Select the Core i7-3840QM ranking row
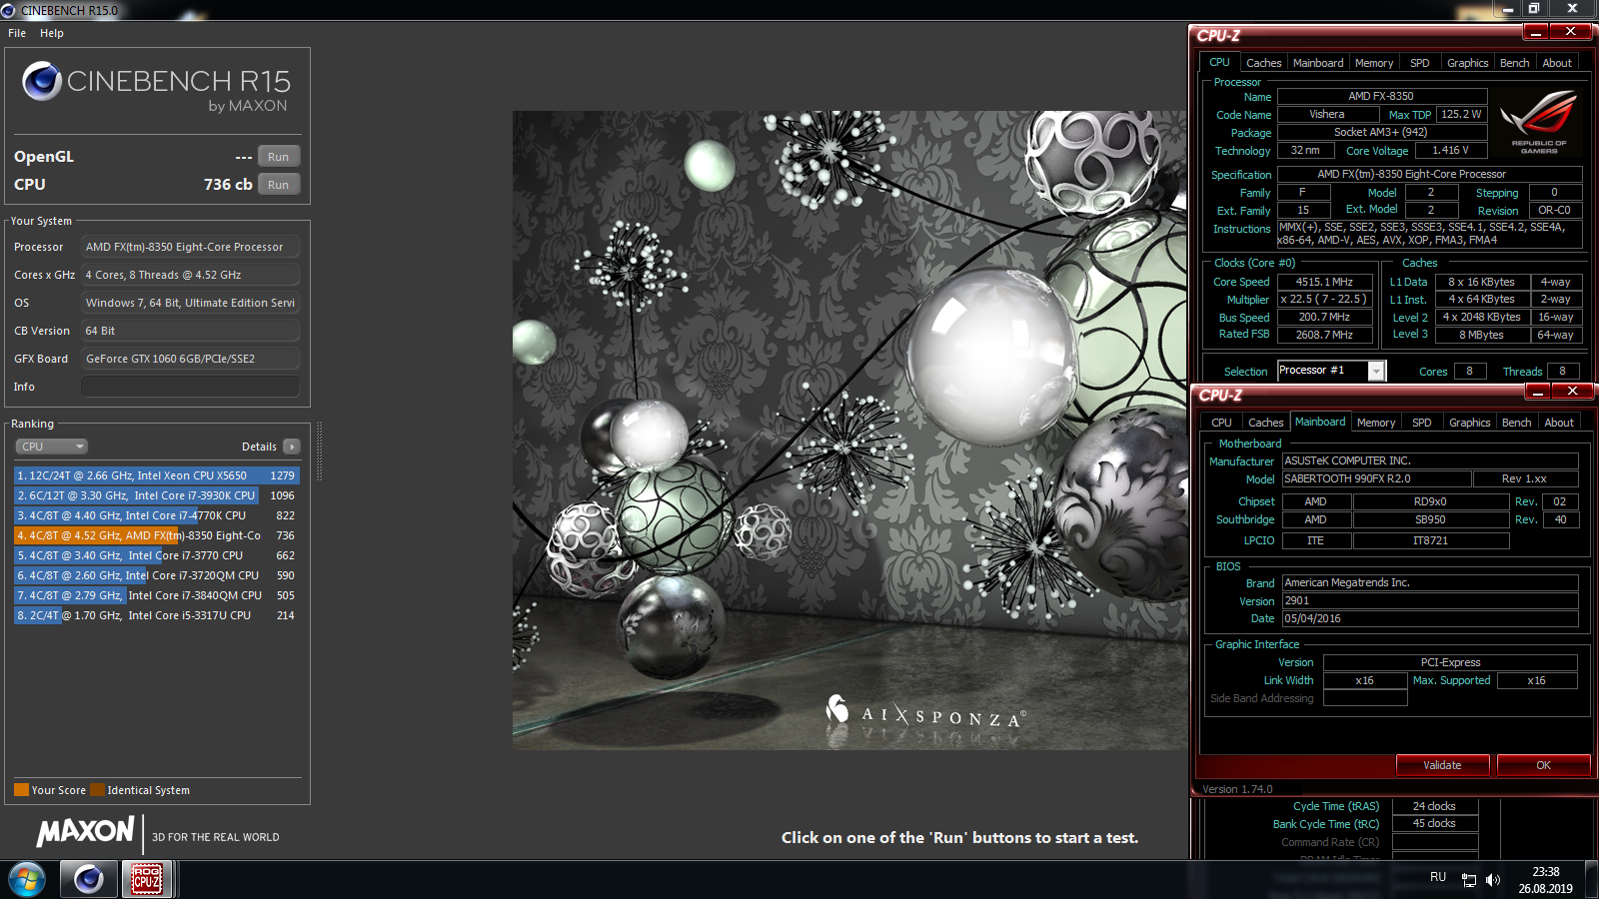 (156, 595)
